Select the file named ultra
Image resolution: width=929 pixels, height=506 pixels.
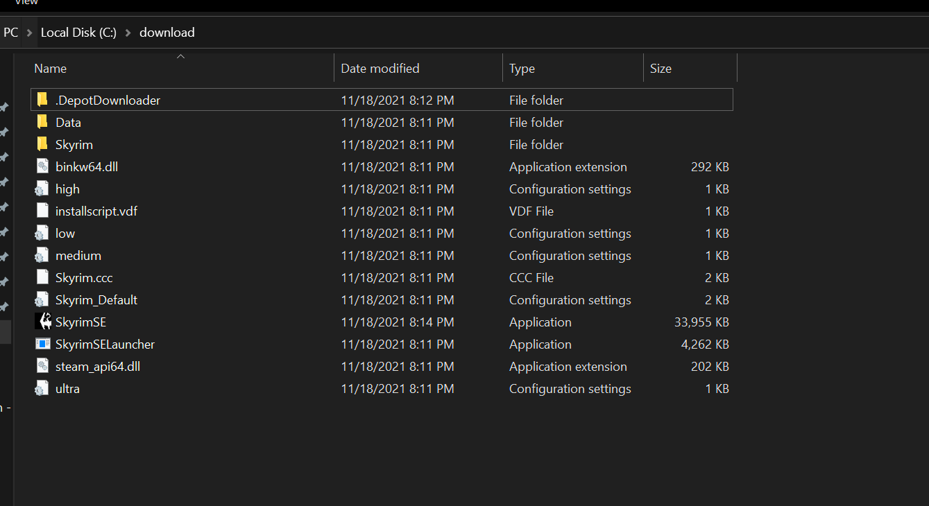[x=67, y=389]
